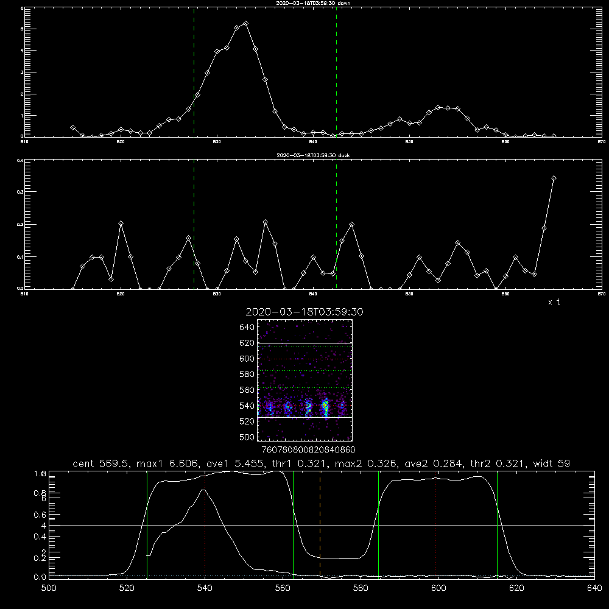Click the green vertical line near 585 in bottom plot
The image size is (609, 609).
coord(378,524)
